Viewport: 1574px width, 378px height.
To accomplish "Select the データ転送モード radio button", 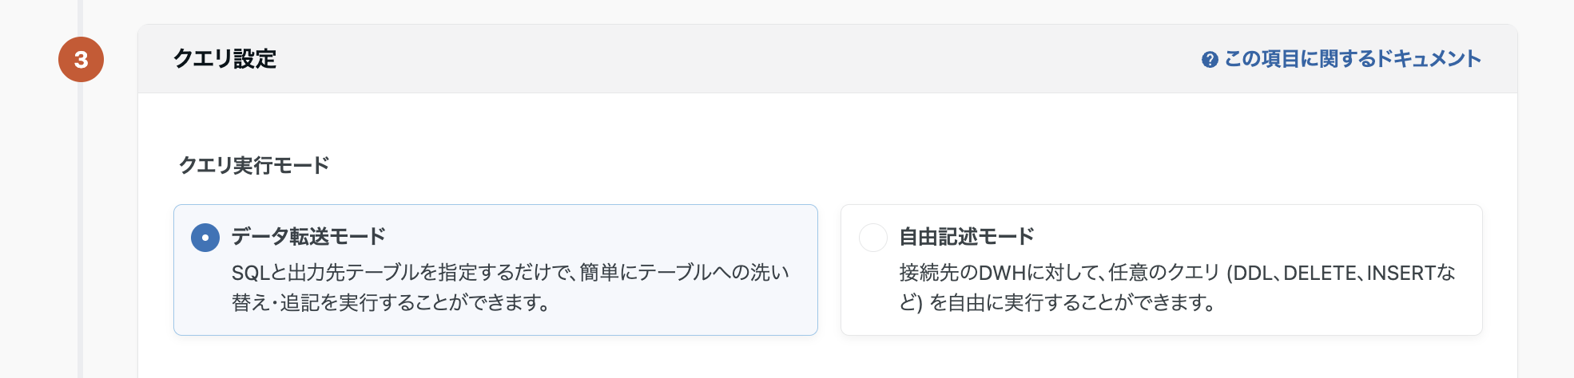I will [205, 238].
